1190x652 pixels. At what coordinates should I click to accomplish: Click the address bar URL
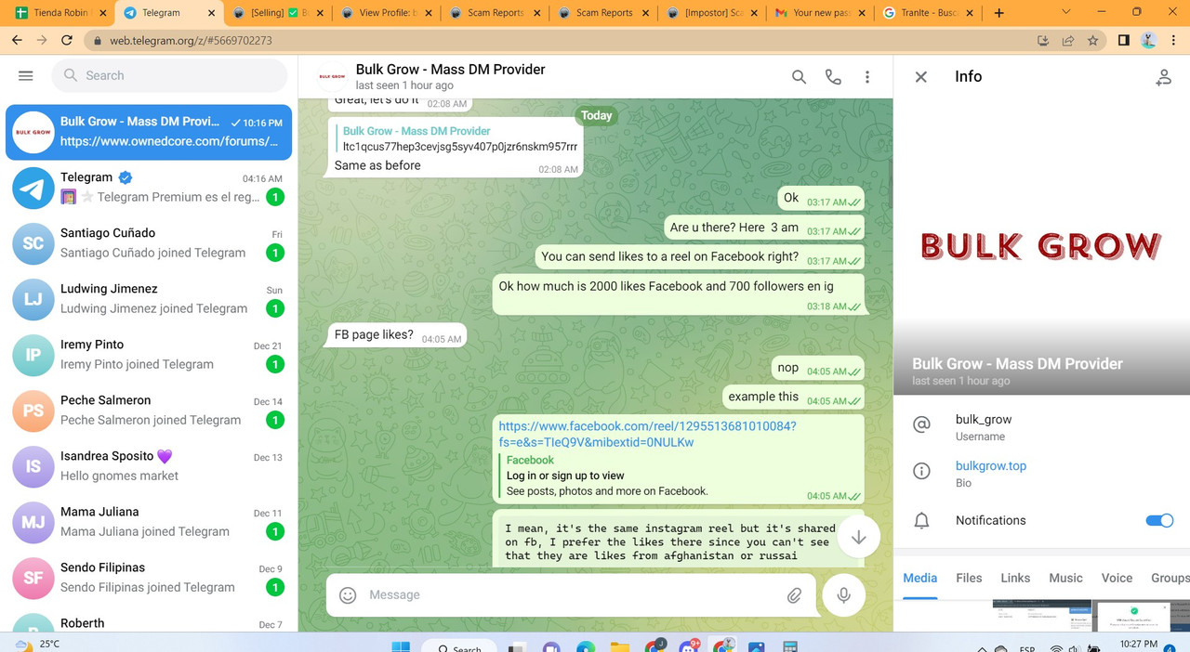point(191,41)
